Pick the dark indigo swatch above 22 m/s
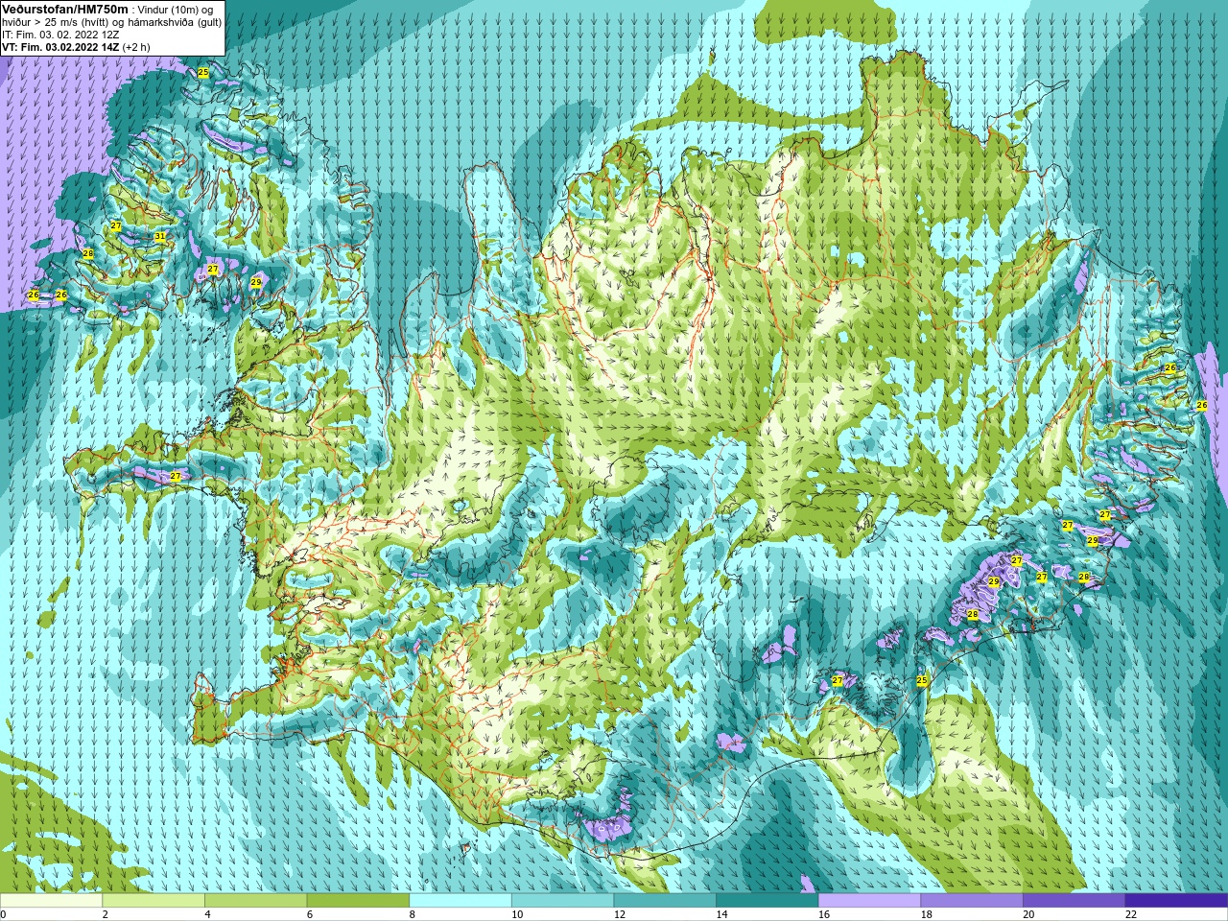This screenshot has width=1228, height=921. pos(1176,901)
